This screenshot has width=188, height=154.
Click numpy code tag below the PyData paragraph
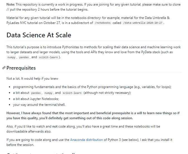click(11, 57)
